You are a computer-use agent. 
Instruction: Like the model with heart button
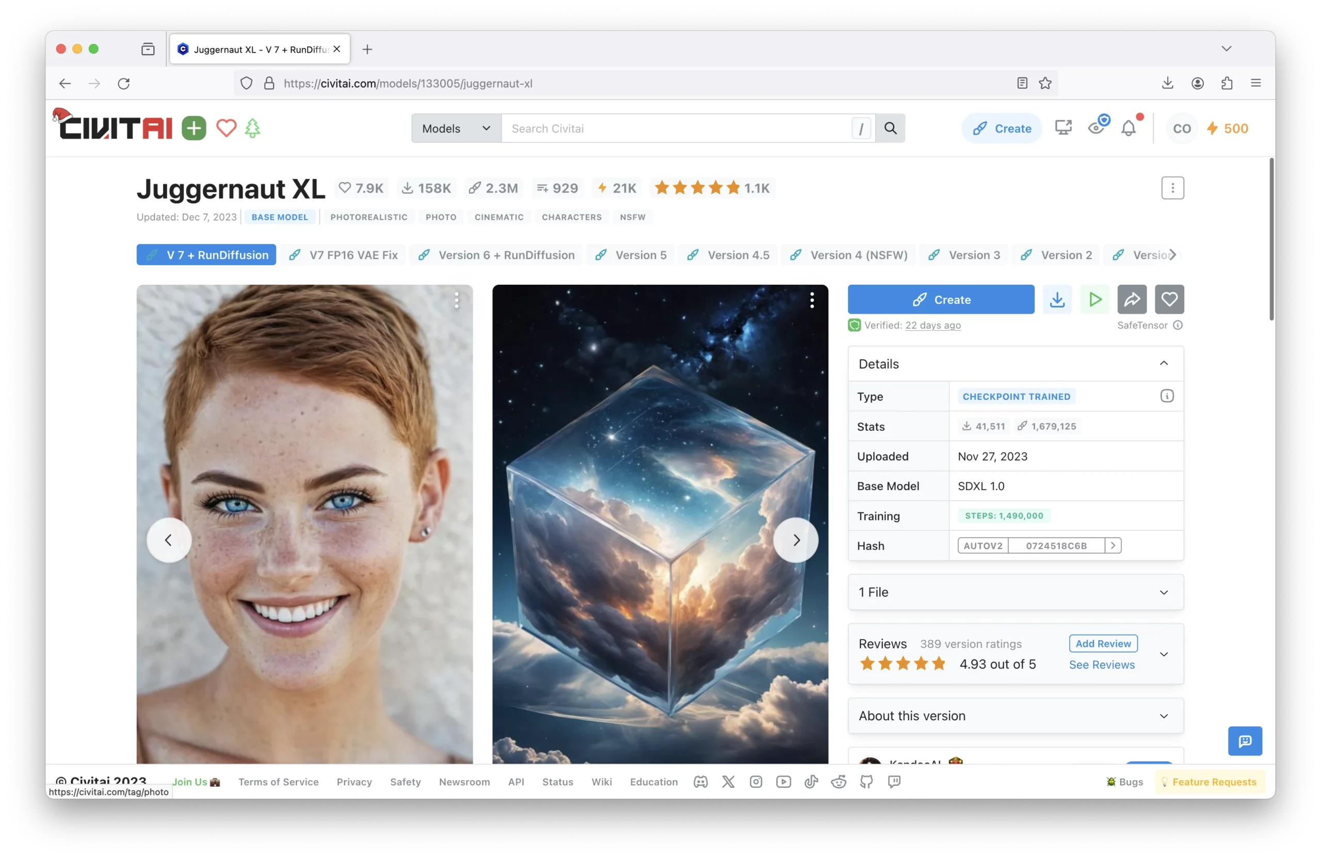point(1169,300)
